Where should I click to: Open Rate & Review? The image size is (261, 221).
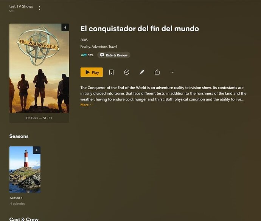[x=114, y=55]
